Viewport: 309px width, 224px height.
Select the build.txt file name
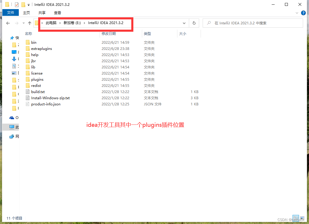pos(38,92)
